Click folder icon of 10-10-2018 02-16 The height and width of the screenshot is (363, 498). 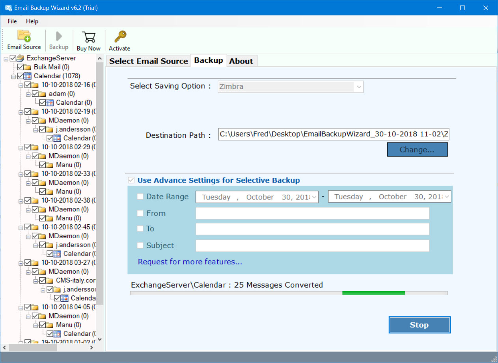point(35,85)
